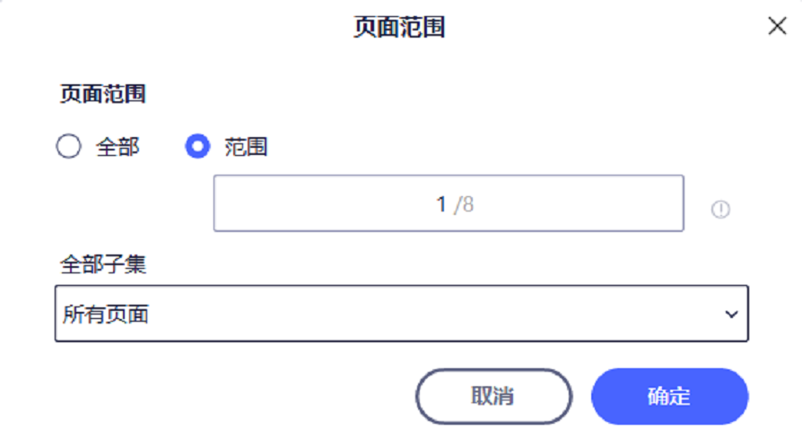Image resolution: width=802 pixels, height=448 pixels.
Task: Close the 页面范围 dialog
Action: click(x=777, y=26)
